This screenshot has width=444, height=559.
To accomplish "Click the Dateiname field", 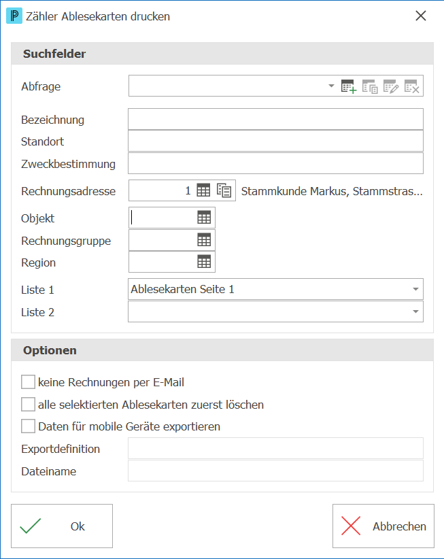I will pyautogui.click(x=275, y=471).
